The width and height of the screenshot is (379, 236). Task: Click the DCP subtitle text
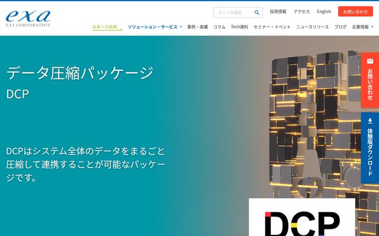(x=18, y=94)
